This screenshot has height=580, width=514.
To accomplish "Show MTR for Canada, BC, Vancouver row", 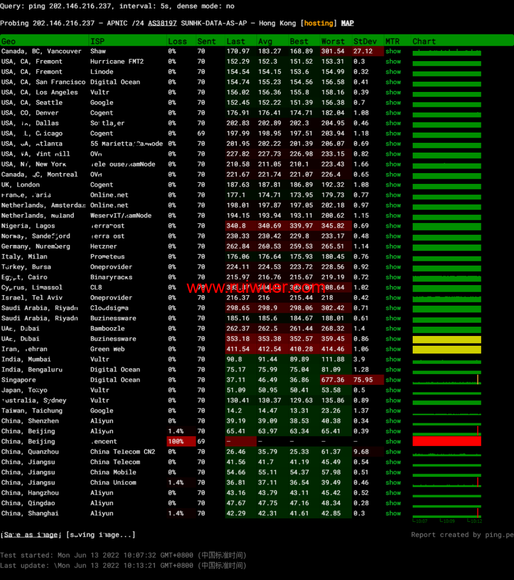I will pyautogui.click(x=393, y=51).
